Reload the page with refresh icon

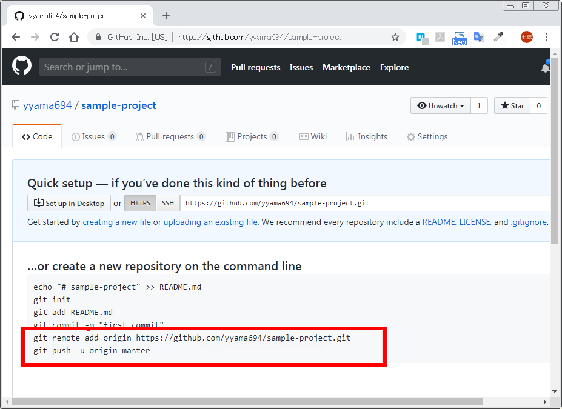tap(55, 37)
